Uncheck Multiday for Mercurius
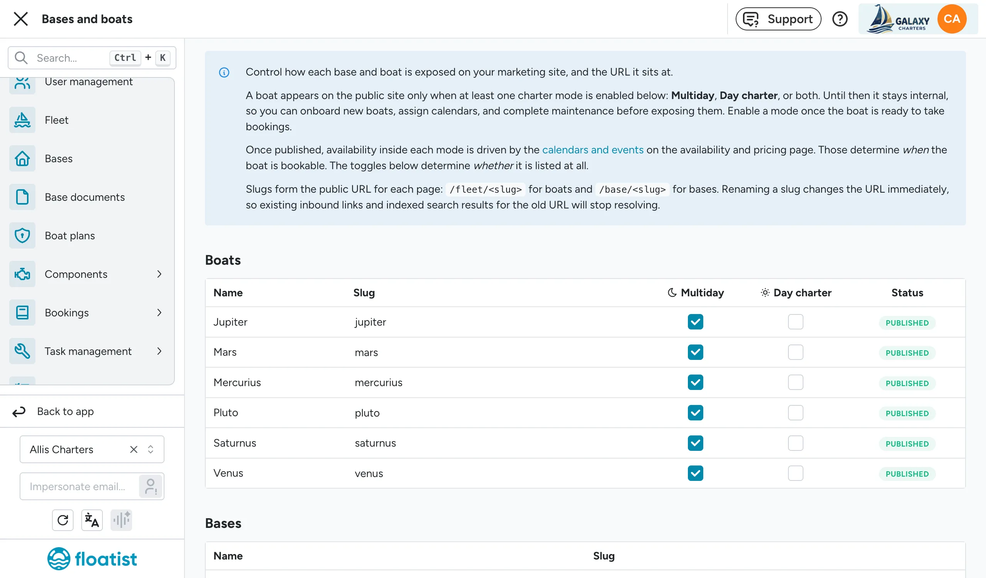Screen dimensions: 986x578 [x=695, y=382]
